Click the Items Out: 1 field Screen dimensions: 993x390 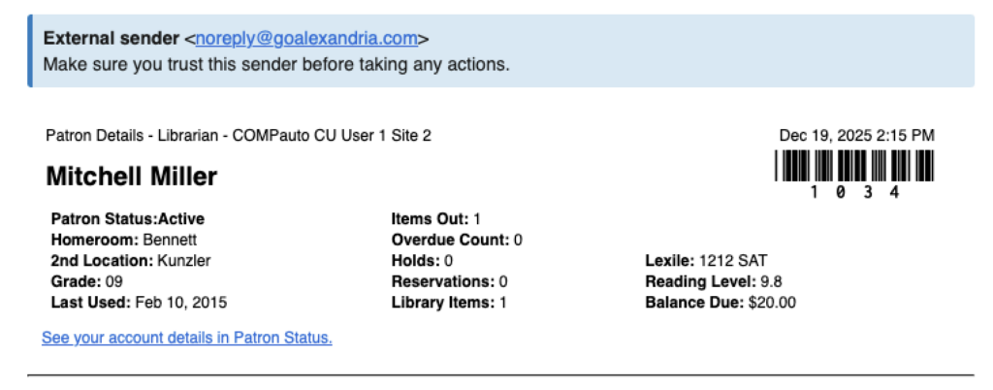[435, 218]
